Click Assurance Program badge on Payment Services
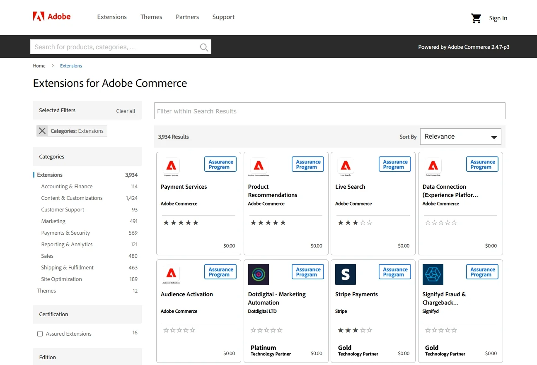The width and height of the screenshot is (537, 365). pos(220,164)
